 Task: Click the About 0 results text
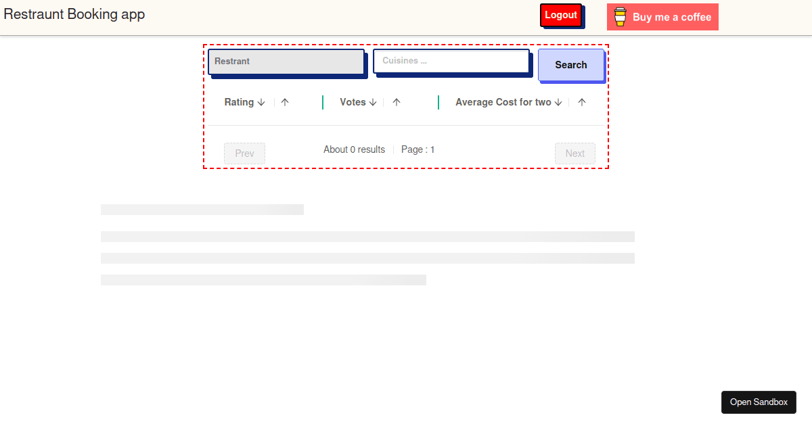[x=354, y=149]
